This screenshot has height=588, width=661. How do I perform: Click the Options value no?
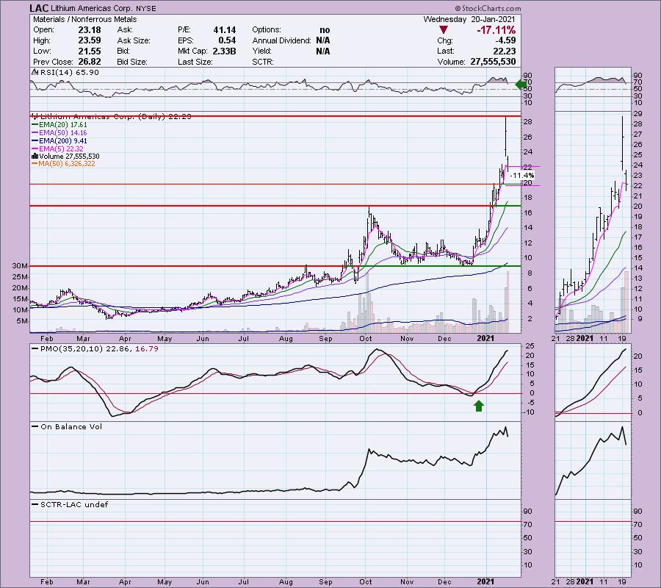[325, 30]
